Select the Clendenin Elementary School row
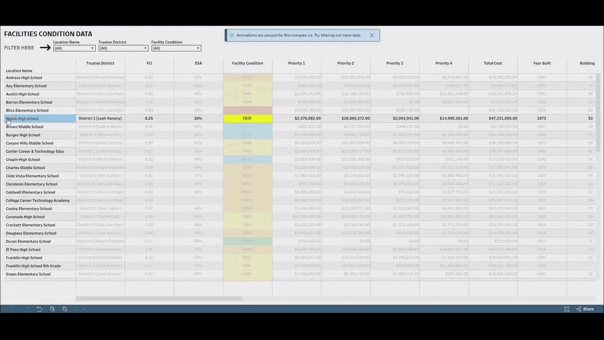The width and height of the screenshot is (604, 340). (x=32, y=184)
